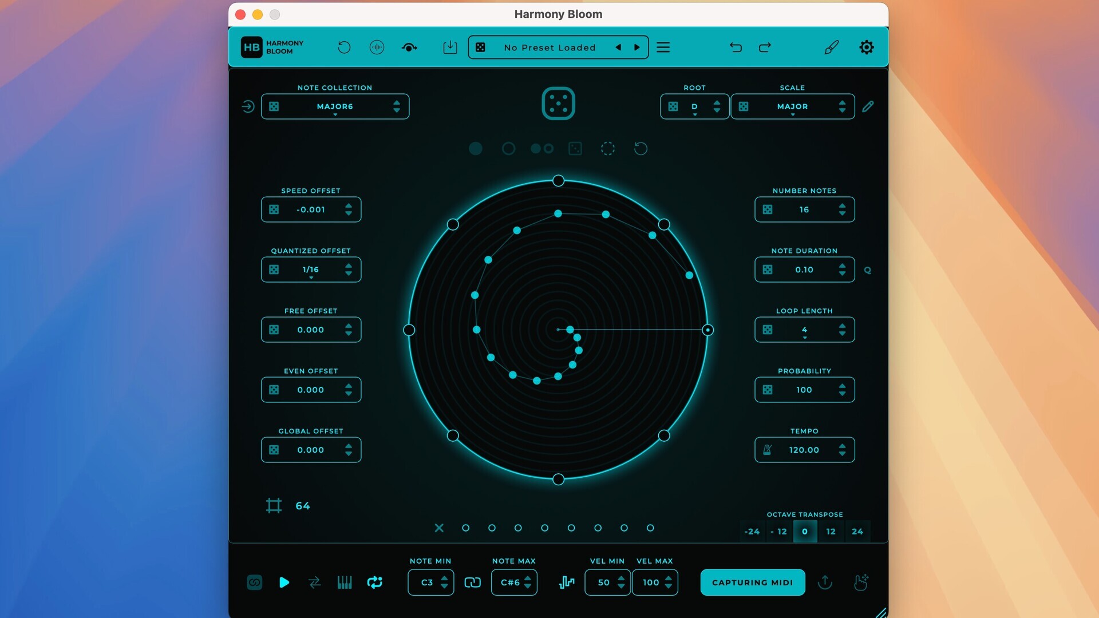Select octave transpose -24
Image resolution: width=1099 pixels, height=618 pixels.
pyautogui.click(x=752, y=532)
